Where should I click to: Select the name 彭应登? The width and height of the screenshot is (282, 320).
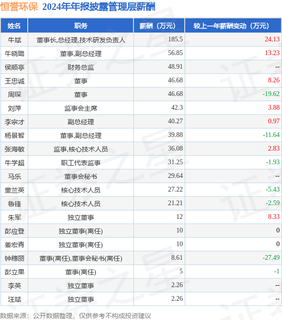(x=14, y=231)
